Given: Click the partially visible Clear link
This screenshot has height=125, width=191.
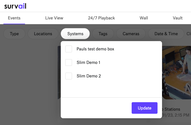Looking at the screenshot, I should 189,34.
